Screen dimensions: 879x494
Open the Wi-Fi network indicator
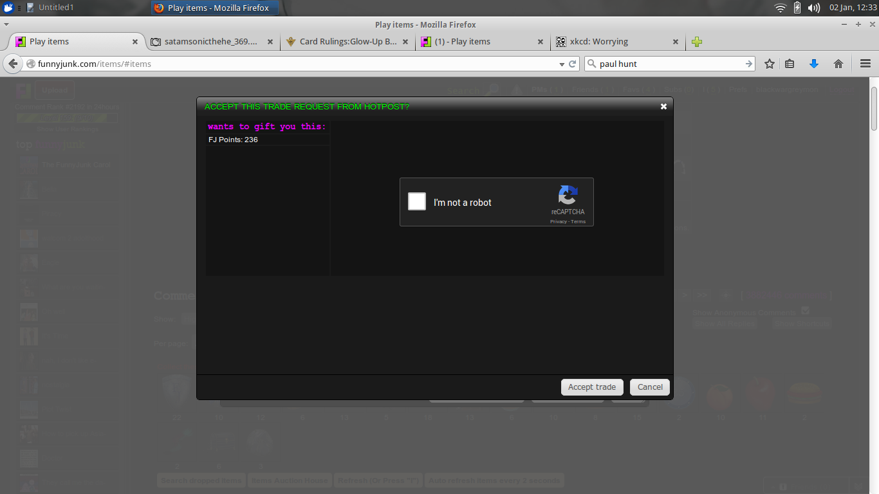click(x=781, y=8)
